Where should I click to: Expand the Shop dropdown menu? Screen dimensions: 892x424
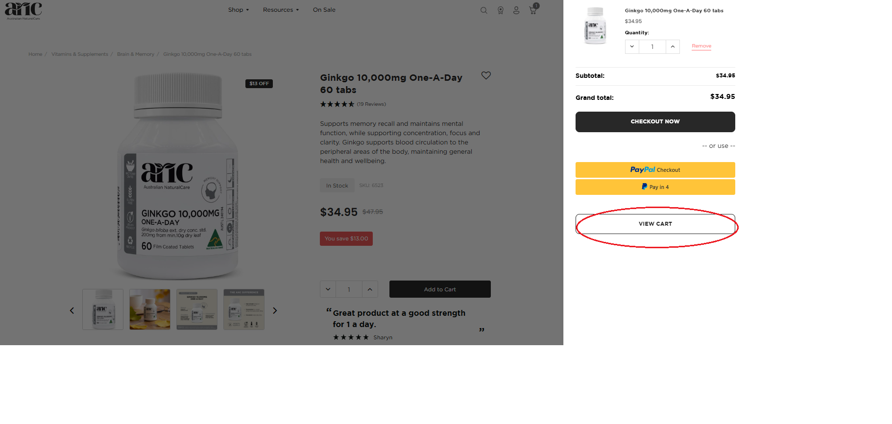pos(239,10)
